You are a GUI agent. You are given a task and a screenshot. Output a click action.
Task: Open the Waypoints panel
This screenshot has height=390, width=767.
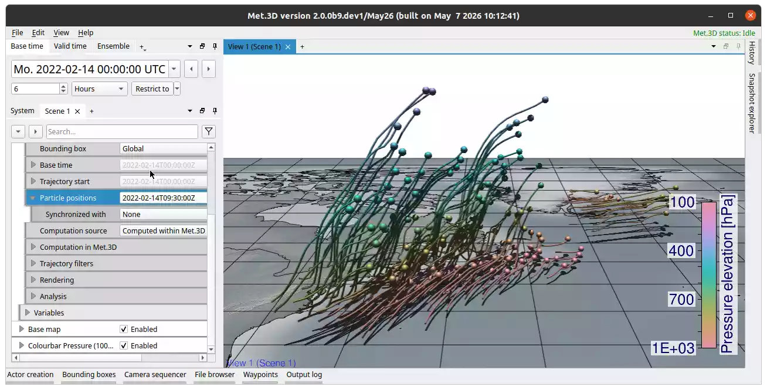click(x=260, y=375)
